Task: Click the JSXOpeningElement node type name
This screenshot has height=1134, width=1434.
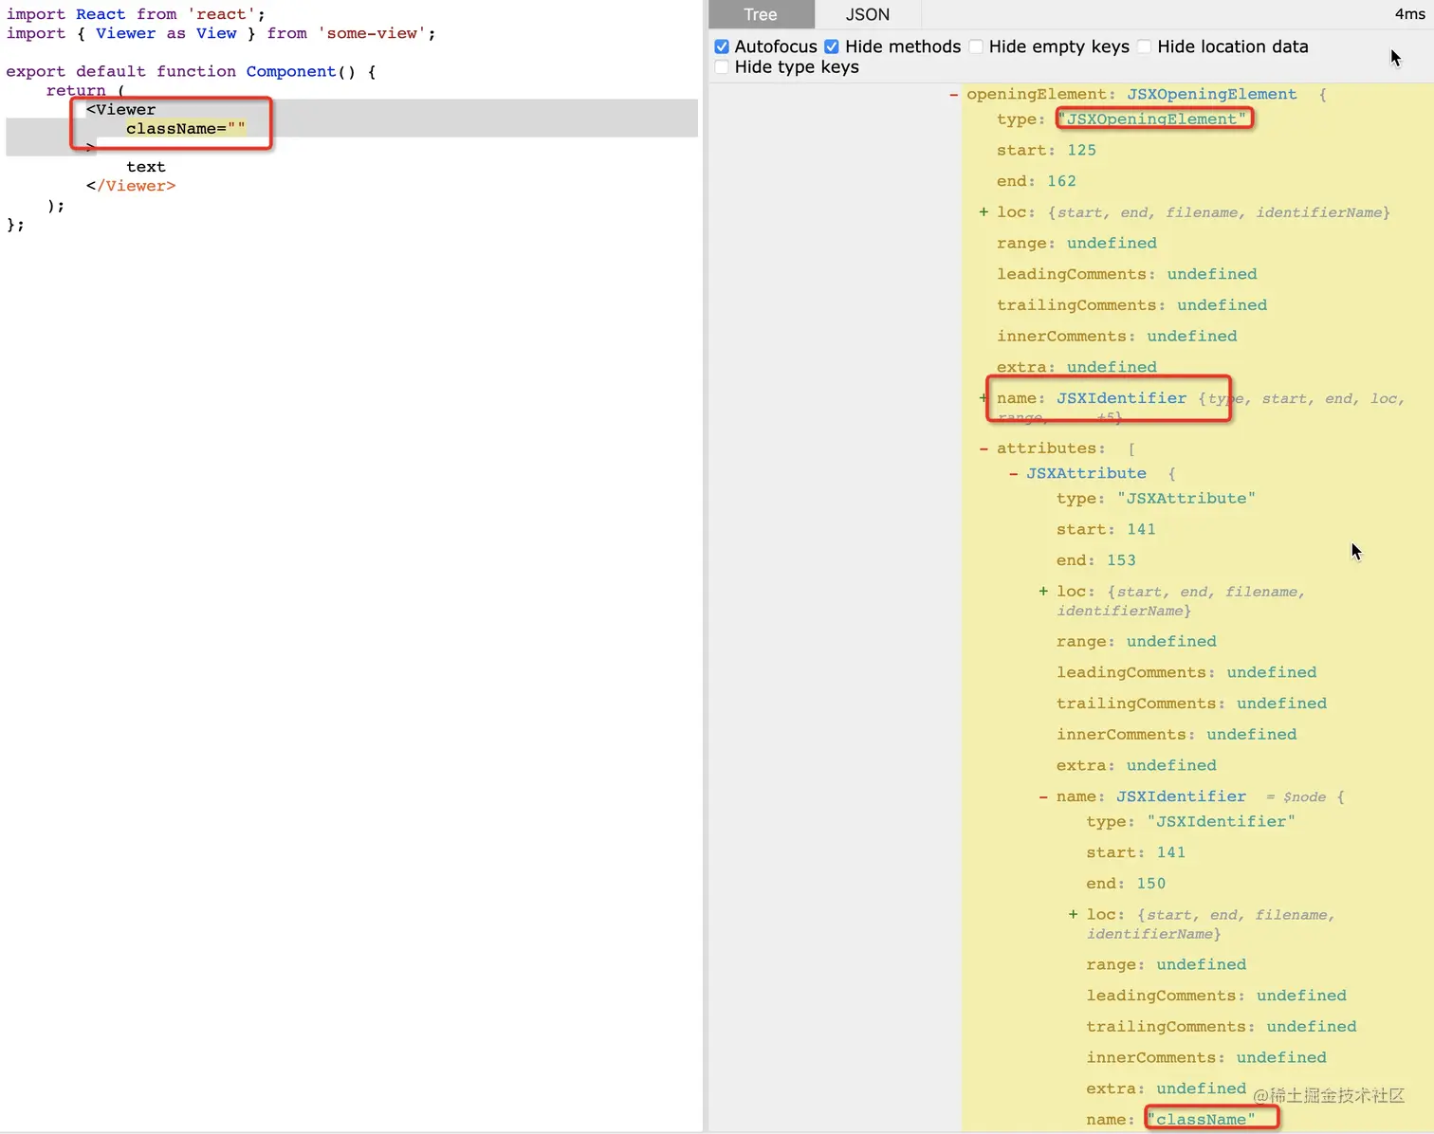Action: (x=1211, y=94)
